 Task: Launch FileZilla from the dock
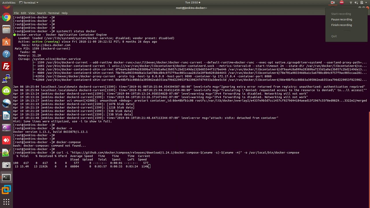point(6,66)
